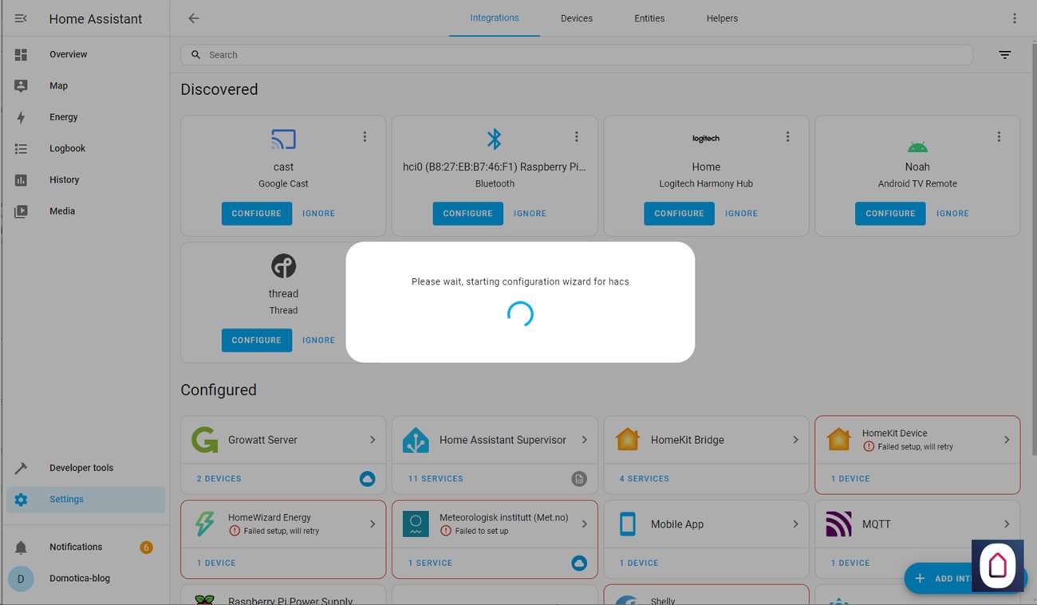Open the top-right overflow menu

coord(1015,18)
